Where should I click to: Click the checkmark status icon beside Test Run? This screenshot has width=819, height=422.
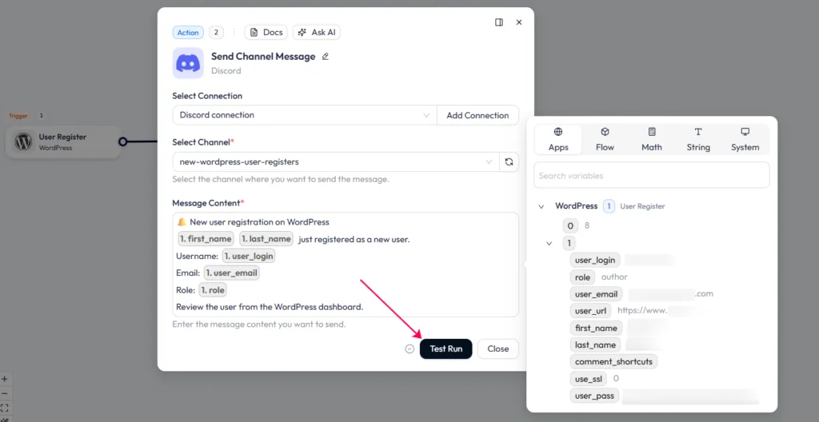pyautogui.click(x=409, y=349)
